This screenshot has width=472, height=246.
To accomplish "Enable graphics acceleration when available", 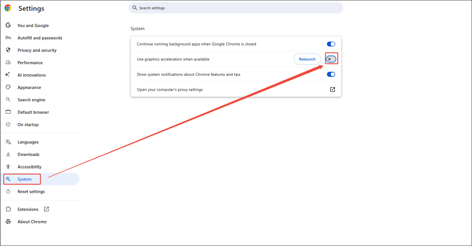I will (x=331, y=59).
